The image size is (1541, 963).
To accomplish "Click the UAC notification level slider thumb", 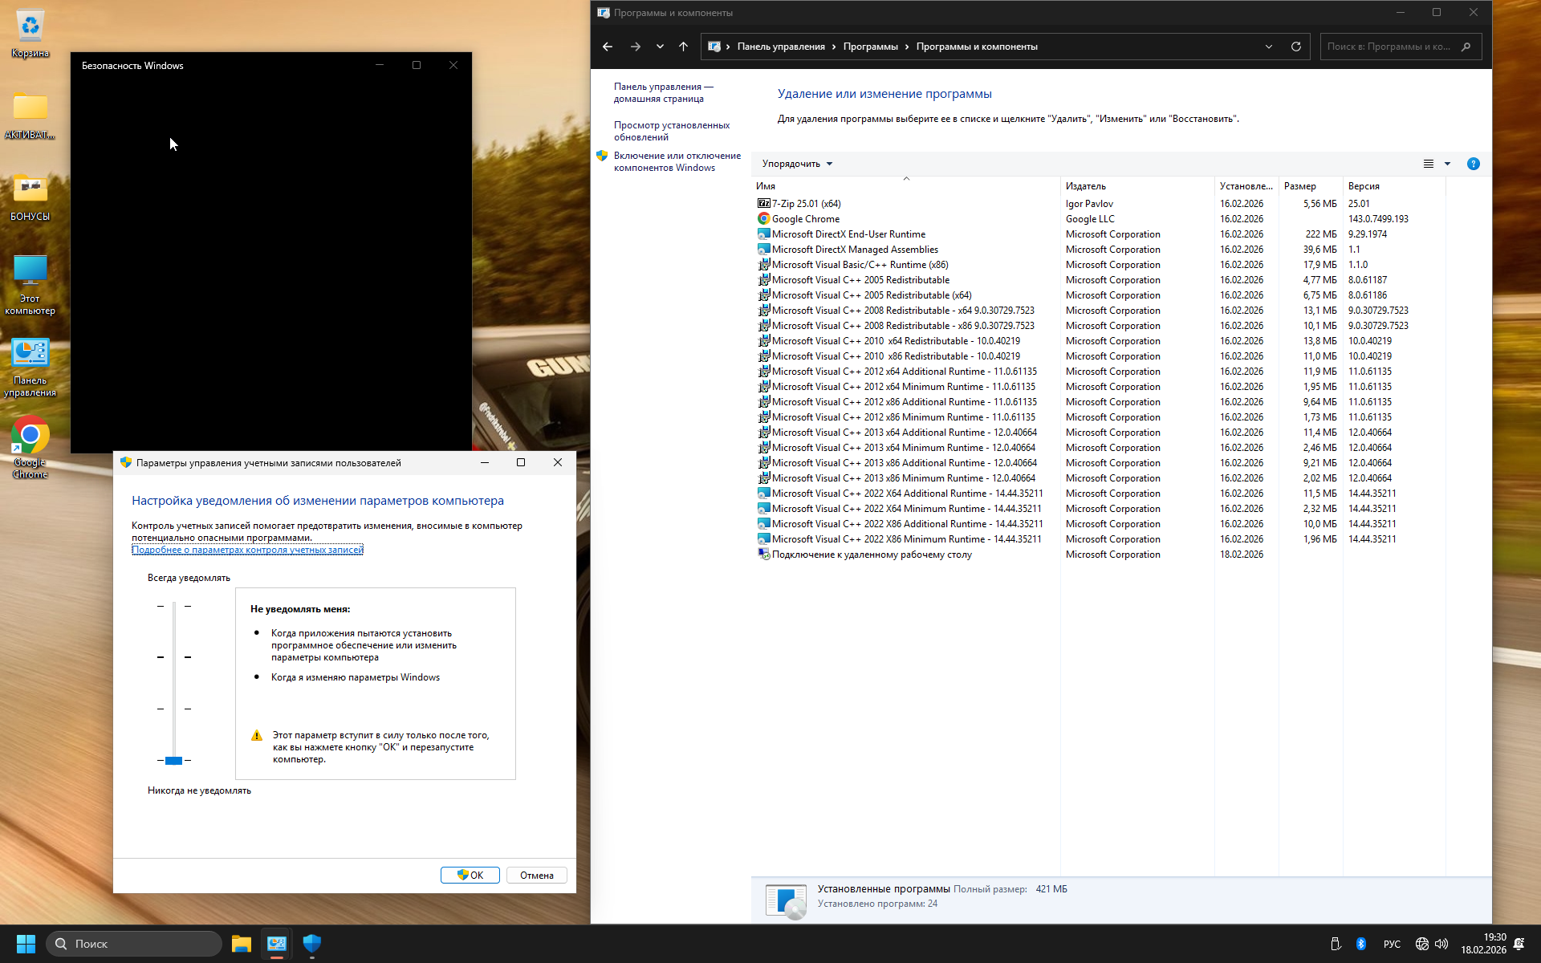I will pyautogui.click(x=173, y=760).
